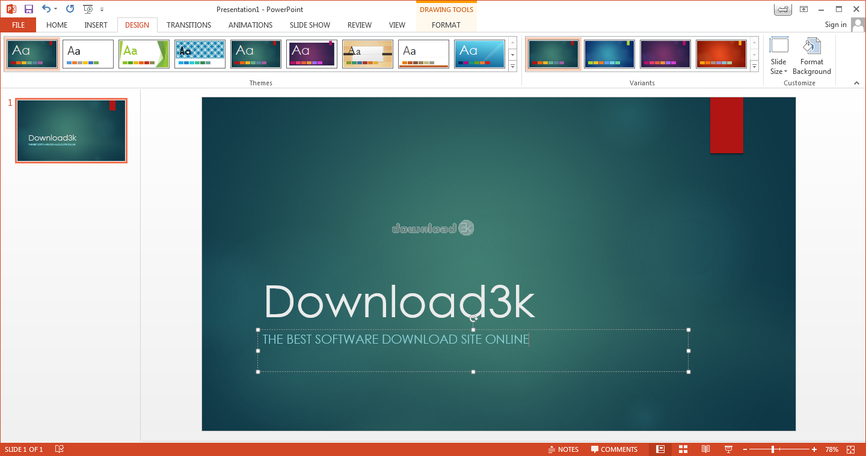Save the presentation with the floppy disk icon
The height and width of the screenshot is (456, 866).
tap(29, 9)
